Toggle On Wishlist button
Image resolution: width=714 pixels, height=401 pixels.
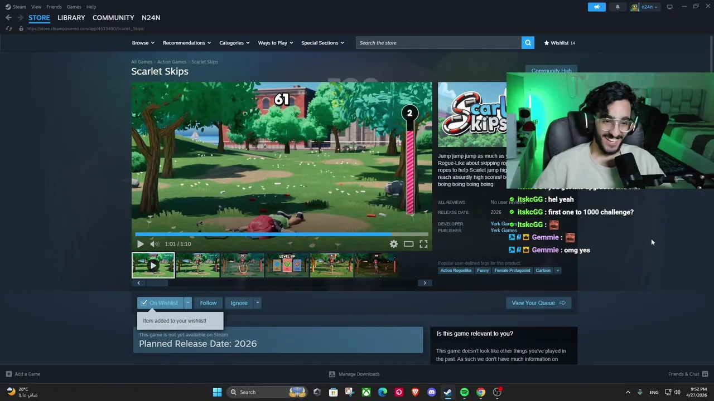(x=160, y=303)
